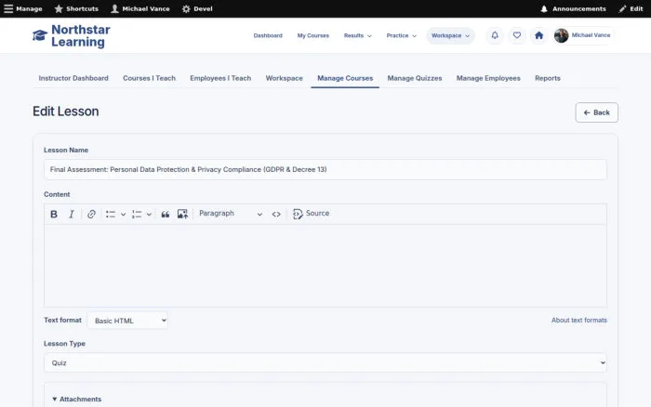Open Devel menu in admin toolbar
This screenshot has height=407, width=651.
tap(197, 8)
